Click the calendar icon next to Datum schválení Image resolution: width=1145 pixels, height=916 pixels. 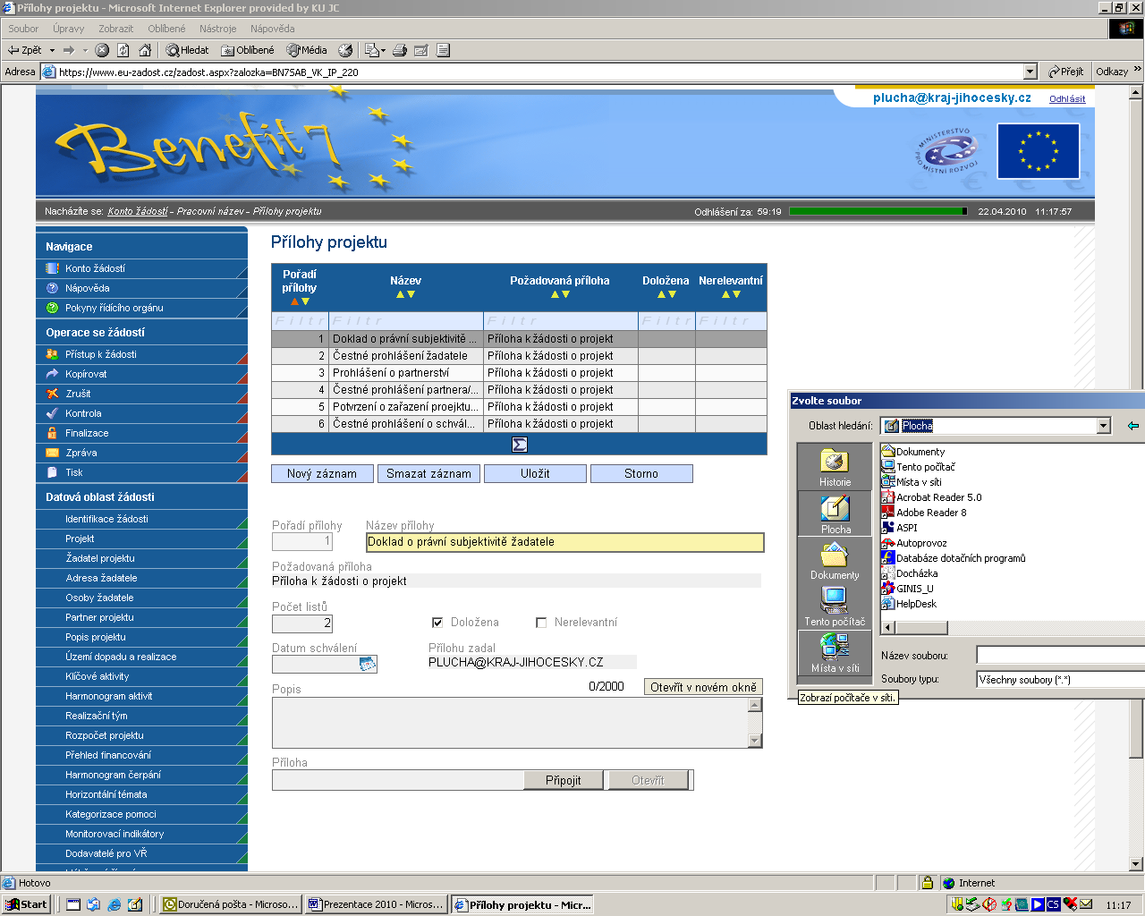coord(367,664)
